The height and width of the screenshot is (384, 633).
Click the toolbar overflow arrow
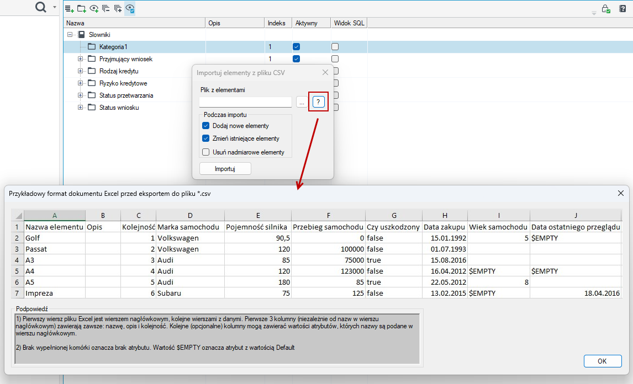pyautogui.click(x=594, y=13)
